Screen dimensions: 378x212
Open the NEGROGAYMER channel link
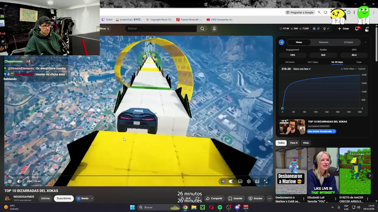point(24,197)
